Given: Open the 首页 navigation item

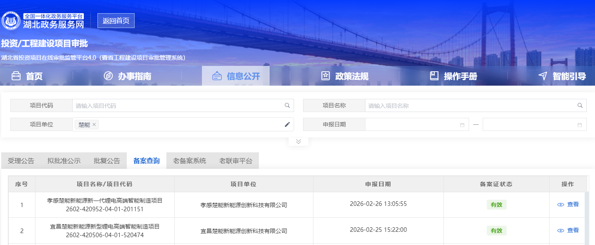Looking at the screenshot, I should 27,76.
